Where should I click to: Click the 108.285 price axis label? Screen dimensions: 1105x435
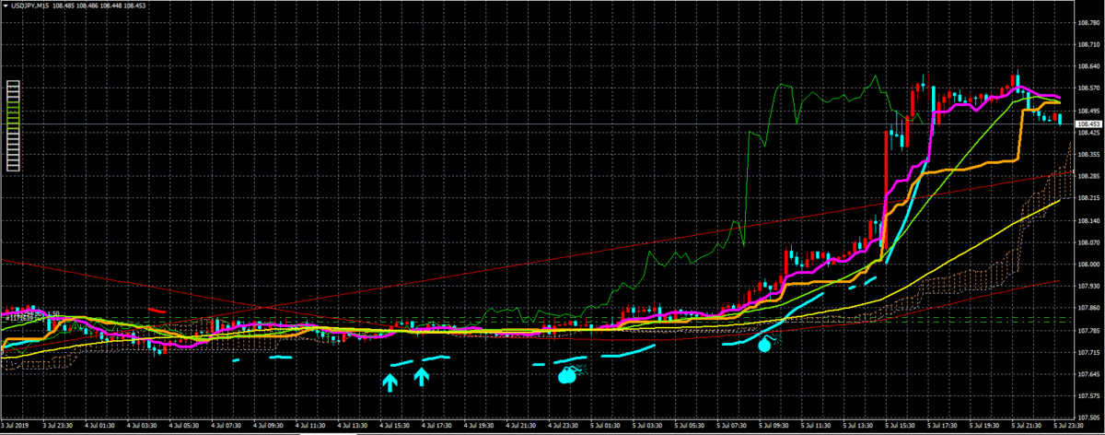pyautogui.click(x=1088, y=176)
